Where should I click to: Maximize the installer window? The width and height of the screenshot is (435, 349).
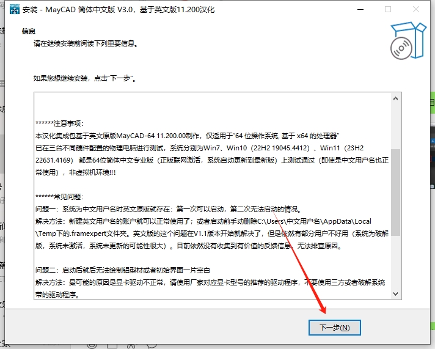[388, 9]
